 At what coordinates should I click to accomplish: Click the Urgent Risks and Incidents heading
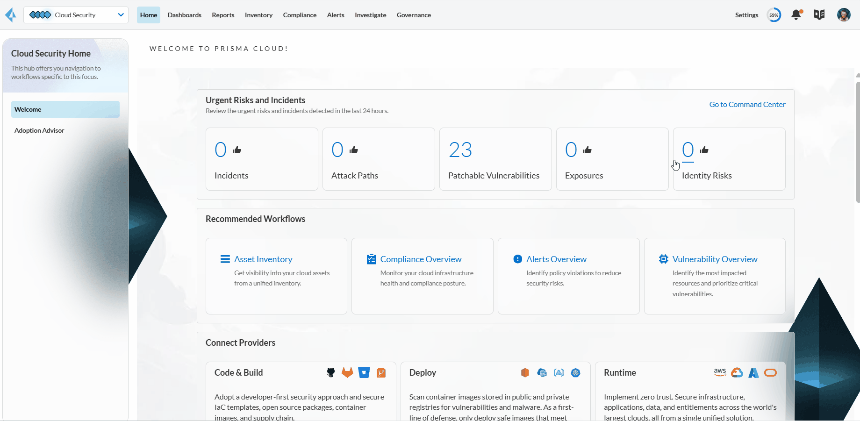255,100
